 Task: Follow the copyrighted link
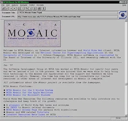coord(107,55)
